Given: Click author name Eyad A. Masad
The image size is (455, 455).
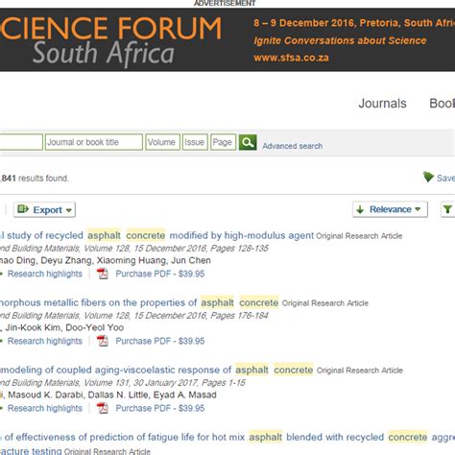Looking at the screenshot, I should coord(184,395).
